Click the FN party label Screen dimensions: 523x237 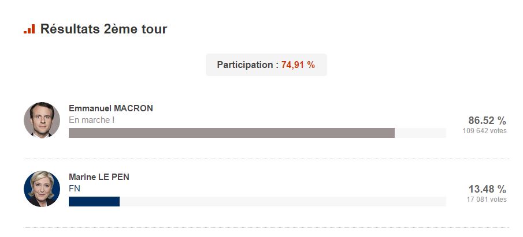pos(74,188)
